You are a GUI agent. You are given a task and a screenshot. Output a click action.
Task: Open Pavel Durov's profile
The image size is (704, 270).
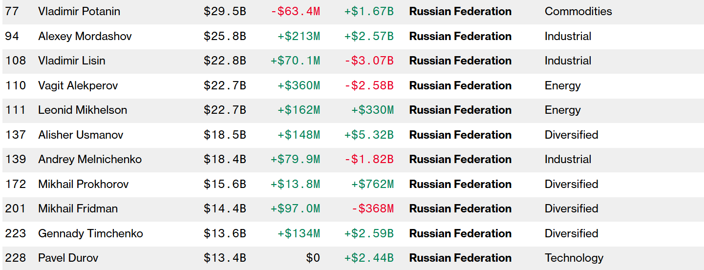click(68, 258)
